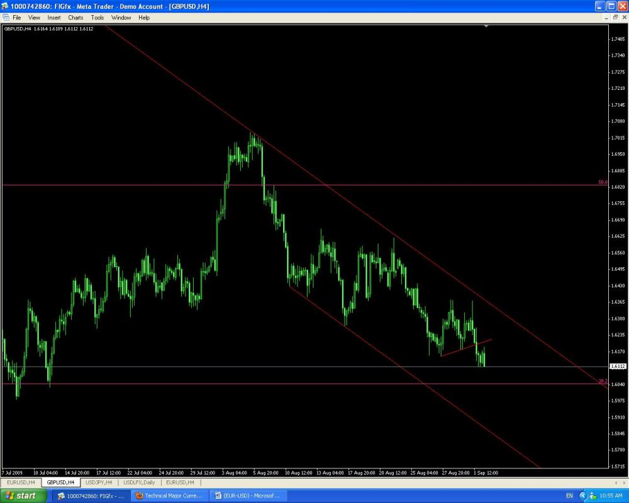Click the chart shift triangle marker on the top edge
The image size is (629, 503).
[x=486, y=26]
